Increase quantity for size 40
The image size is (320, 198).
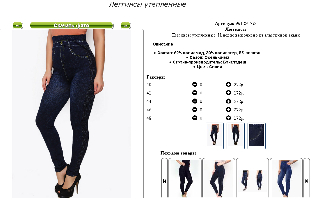click(x=228, y=84)
